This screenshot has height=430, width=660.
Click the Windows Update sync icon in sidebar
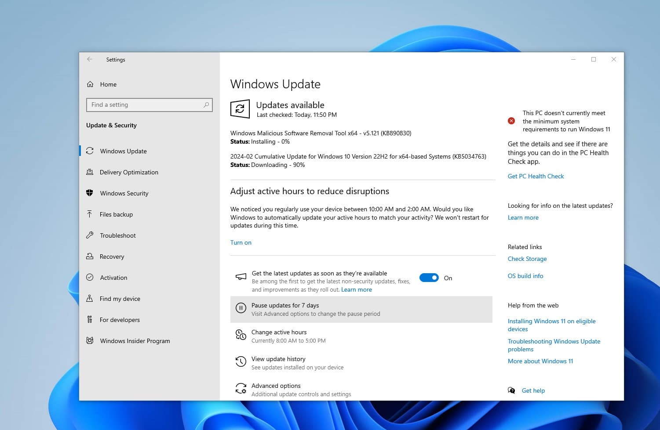pyautogui.click(x=90, y=151)
